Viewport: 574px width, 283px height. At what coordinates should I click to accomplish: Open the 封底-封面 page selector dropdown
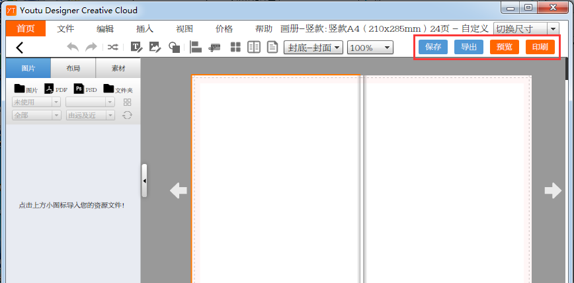(x=313, y=48)
